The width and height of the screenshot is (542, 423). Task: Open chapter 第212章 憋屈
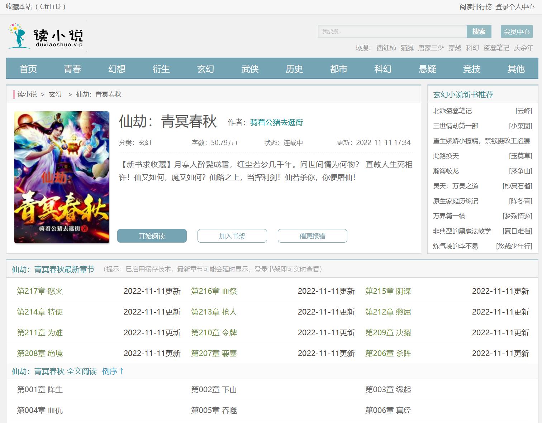[x=388, y=312]
